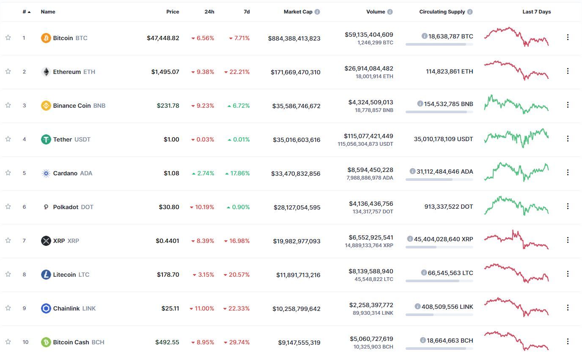Screen dimensions: 582x357
Task: Open the Tether row three-dot menu
Action: [568, 139]
